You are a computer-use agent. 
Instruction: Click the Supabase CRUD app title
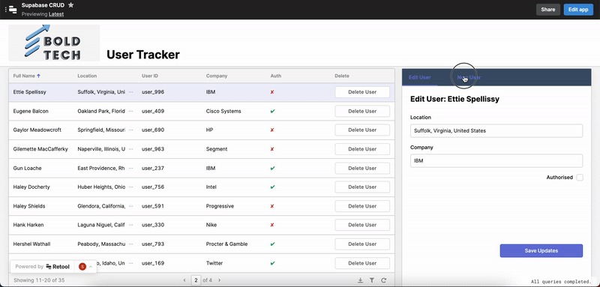[43, 5]
